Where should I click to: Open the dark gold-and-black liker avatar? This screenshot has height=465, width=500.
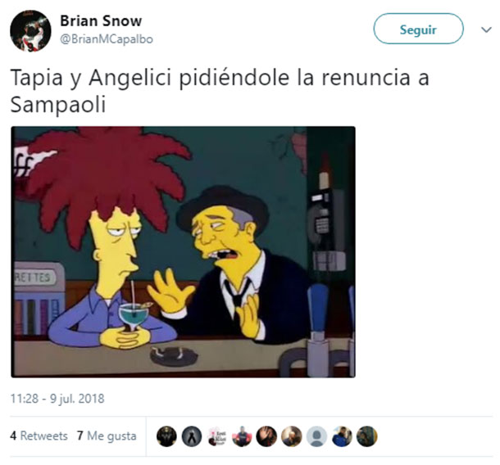(166, 436)
